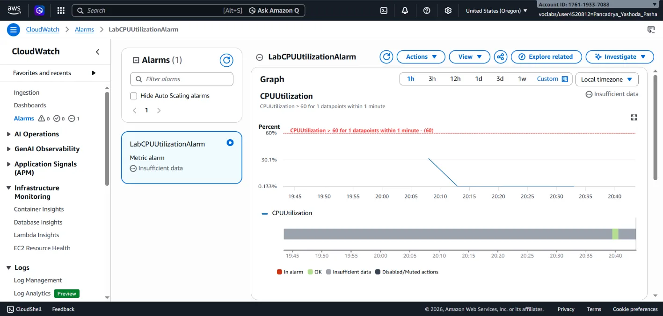Open the custom time range calendar icon
This screenshot has height=316, width=663.
tap(565, 79)
